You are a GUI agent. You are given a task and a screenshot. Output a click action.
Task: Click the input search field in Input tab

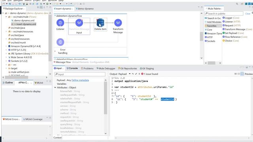(80, 74)
